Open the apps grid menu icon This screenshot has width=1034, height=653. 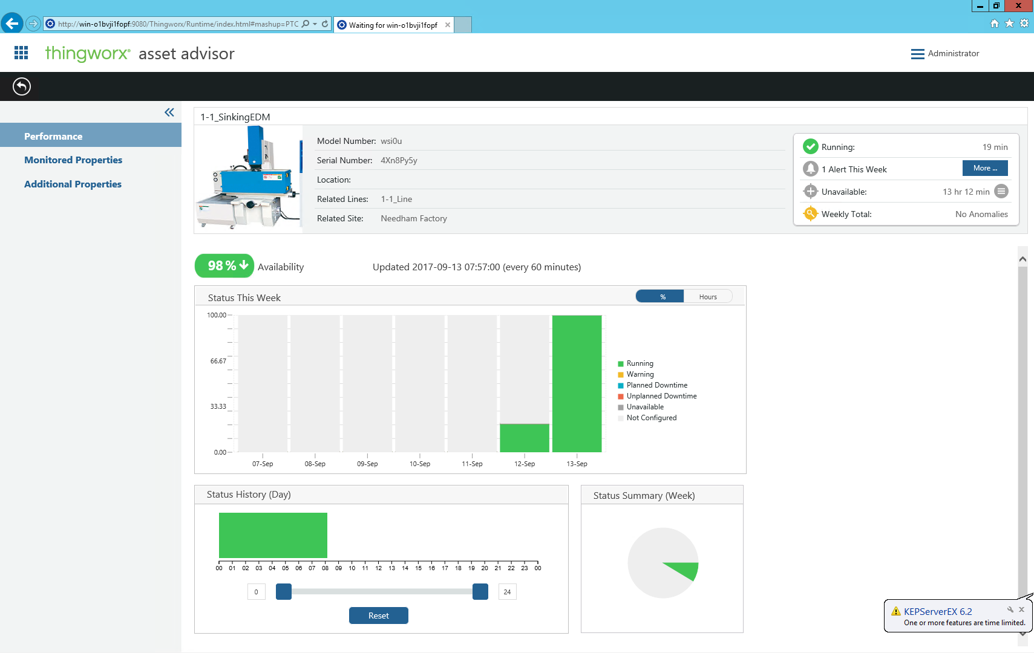21,53
